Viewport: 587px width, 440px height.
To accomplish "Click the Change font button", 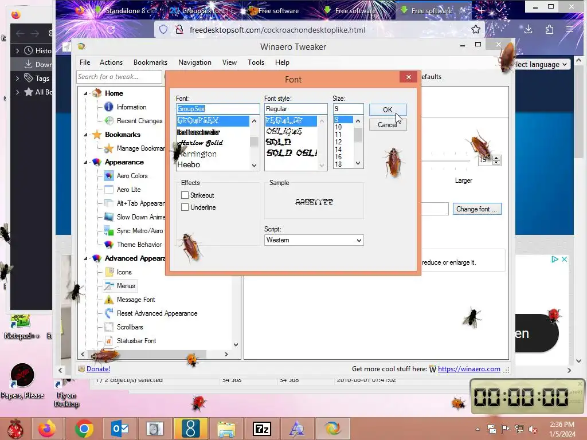I will coord(476,209).
